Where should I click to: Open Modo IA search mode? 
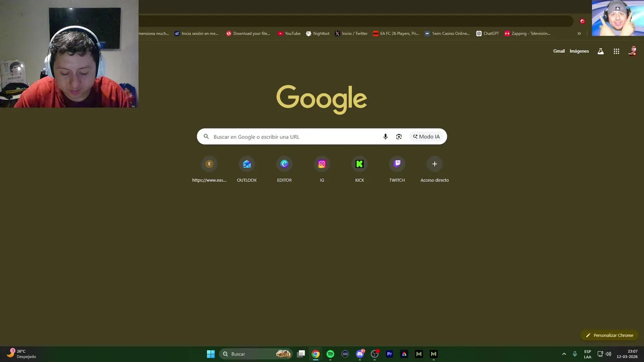[426, 137]
